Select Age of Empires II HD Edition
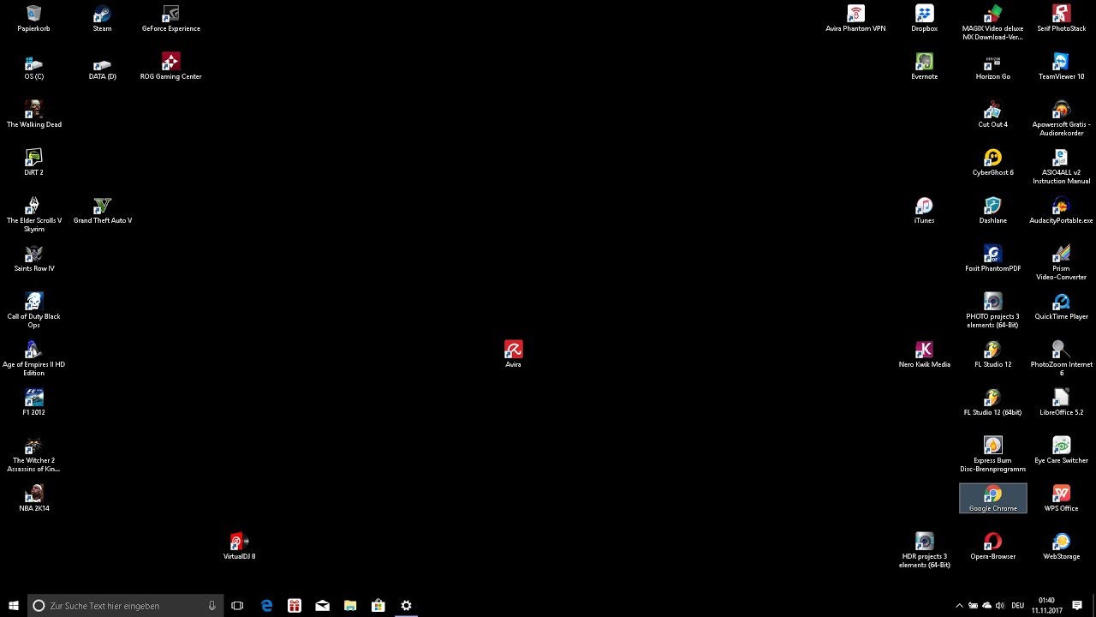Image resolution: width=1096 pixels, height=617 pixels. pos(33,358)
